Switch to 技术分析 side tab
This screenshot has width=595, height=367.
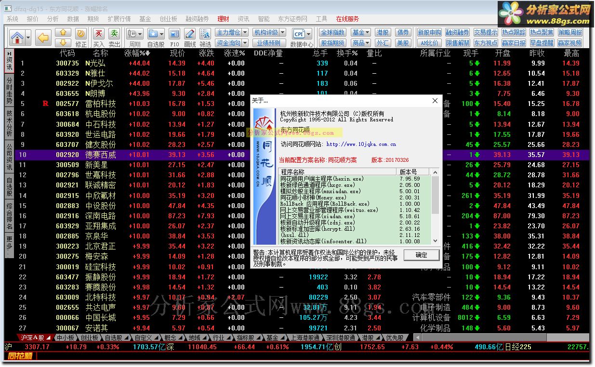9,123
